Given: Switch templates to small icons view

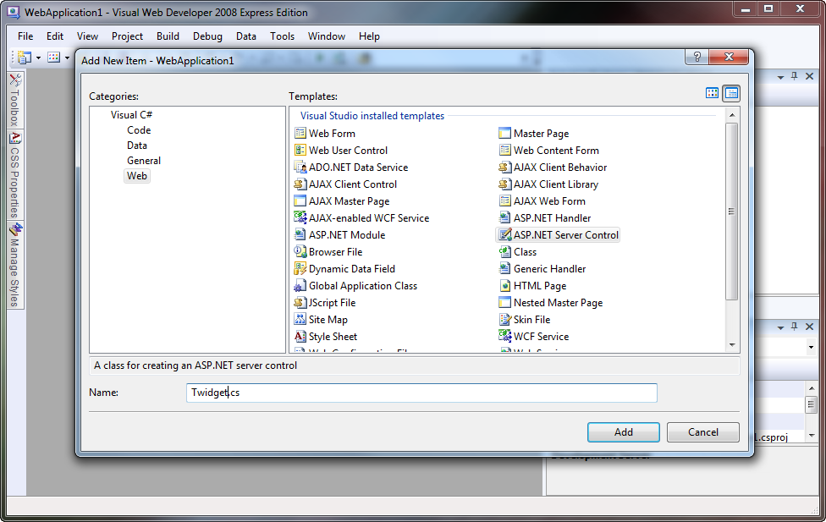Looking at the screenshot, I should coord(731,93).
